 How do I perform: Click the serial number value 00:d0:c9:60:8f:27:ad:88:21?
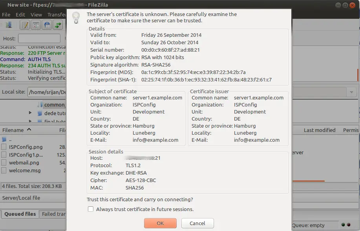pos(170,50)
